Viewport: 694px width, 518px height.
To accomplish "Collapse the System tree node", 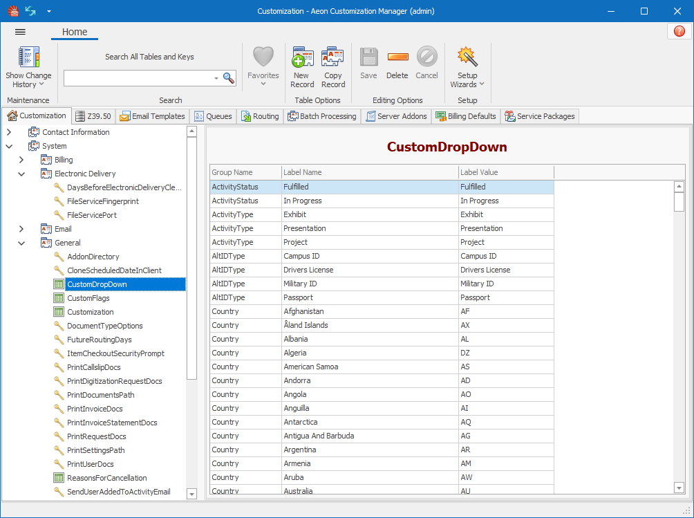I will tap(9, 146).
